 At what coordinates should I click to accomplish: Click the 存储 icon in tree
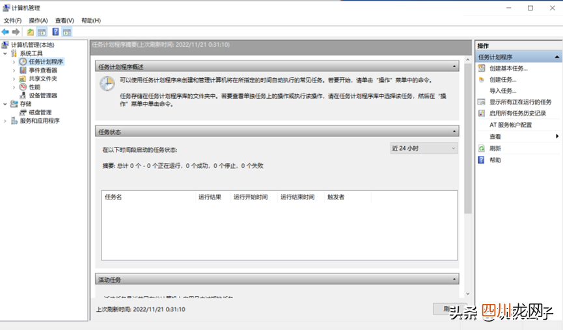click(14, 104)
